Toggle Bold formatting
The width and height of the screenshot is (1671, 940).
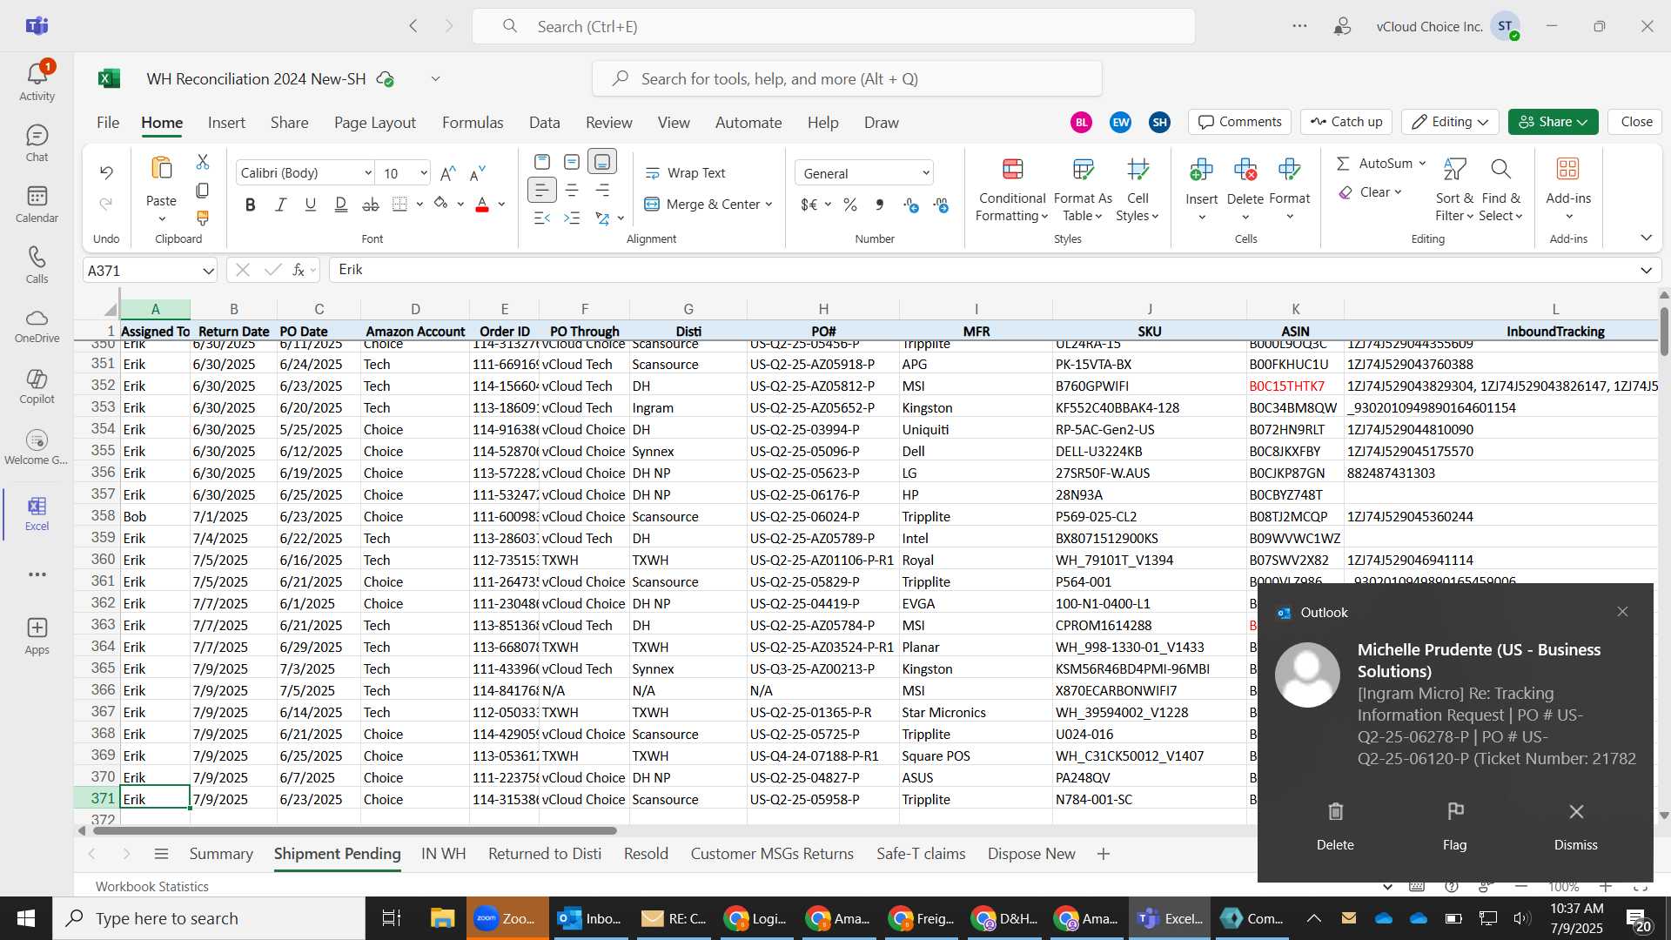(251, 205)
